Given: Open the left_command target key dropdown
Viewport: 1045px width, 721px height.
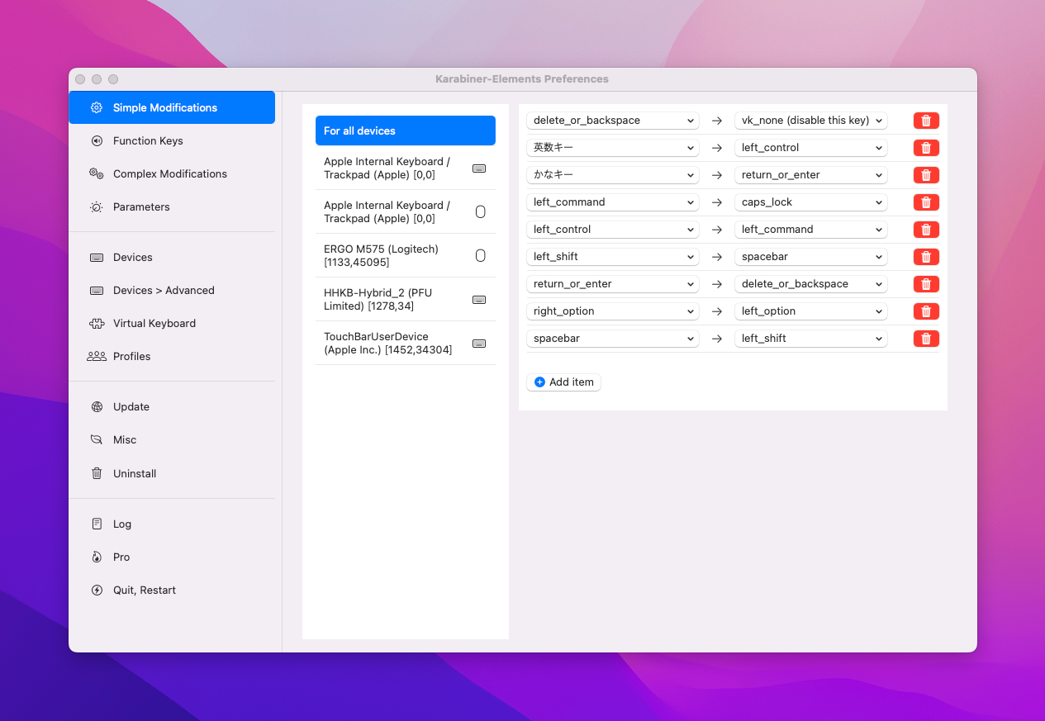Looking at the screenshot, I should [x=811, y=230].
